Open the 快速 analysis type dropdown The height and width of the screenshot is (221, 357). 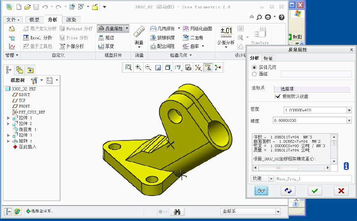coord(271,179)
